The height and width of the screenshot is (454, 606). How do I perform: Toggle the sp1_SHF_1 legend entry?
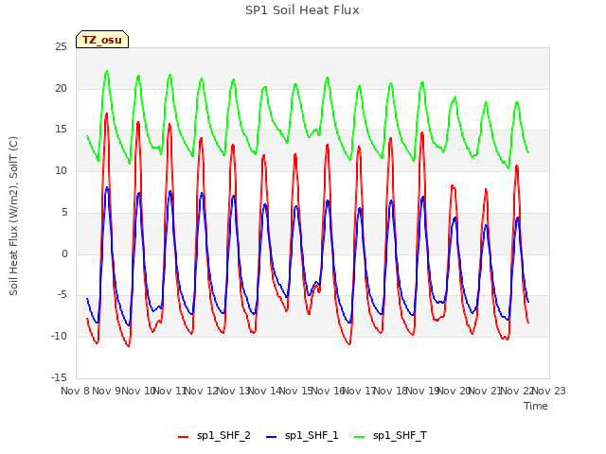pyautogui.click(x=302, y=436)
